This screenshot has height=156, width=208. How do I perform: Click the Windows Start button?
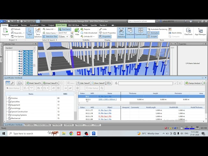coord(4,134)
